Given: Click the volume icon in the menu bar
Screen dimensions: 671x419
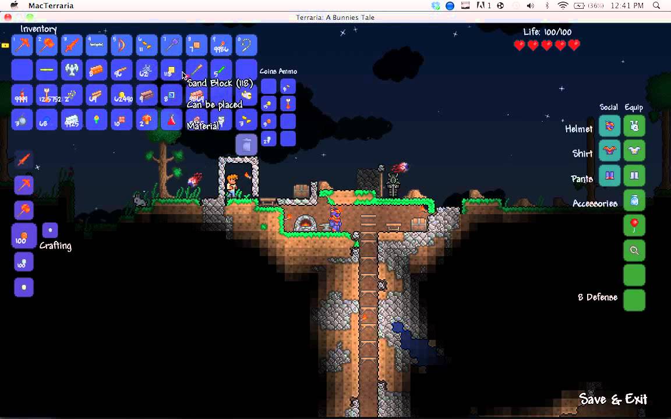Looking at the screenshot, I should 531,6.
